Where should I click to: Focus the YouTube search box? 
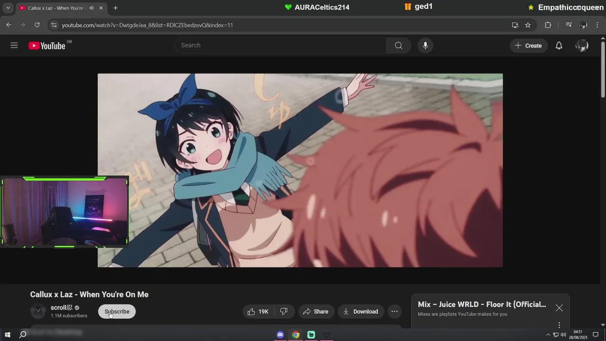[280, 45]
